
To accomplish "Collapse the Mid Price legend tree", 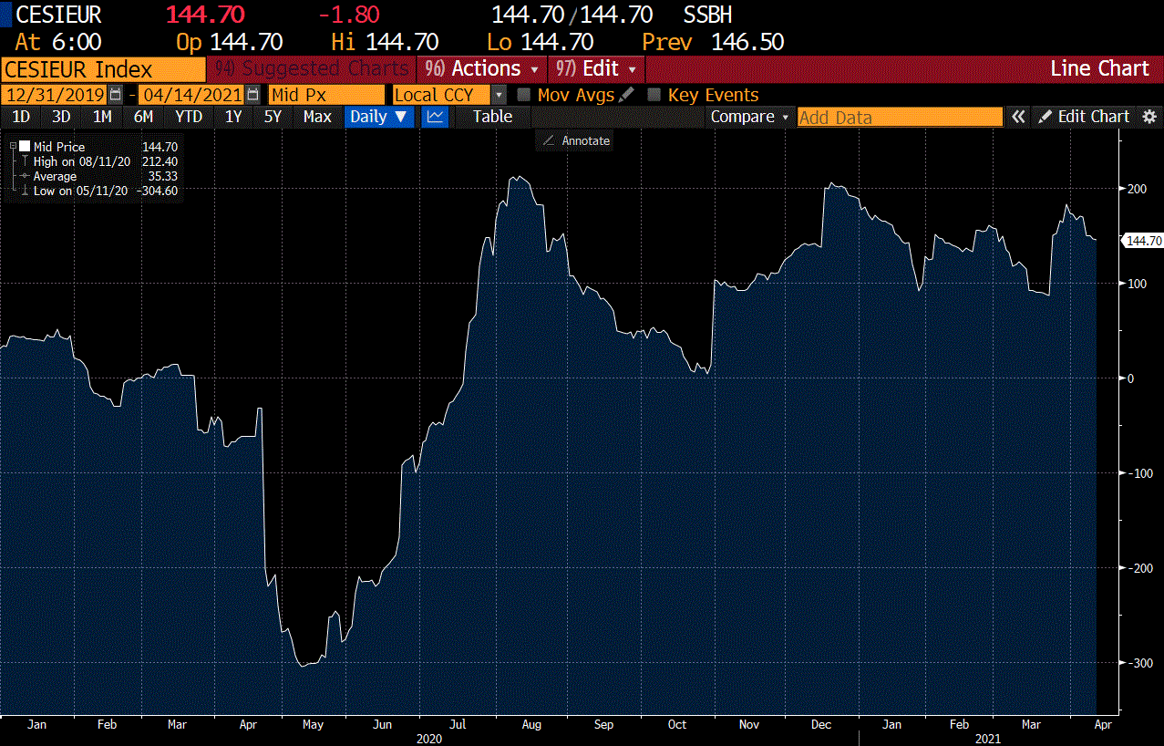I will point(14,147).
